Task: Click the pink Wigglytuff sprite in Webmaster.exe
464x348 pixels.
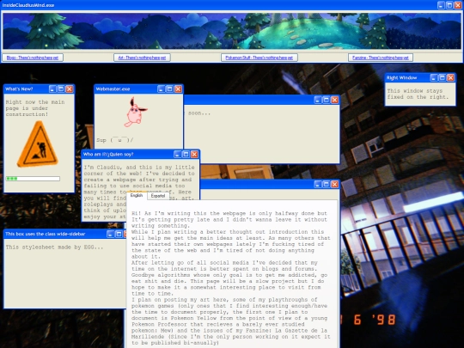Action: coord(135,113)
